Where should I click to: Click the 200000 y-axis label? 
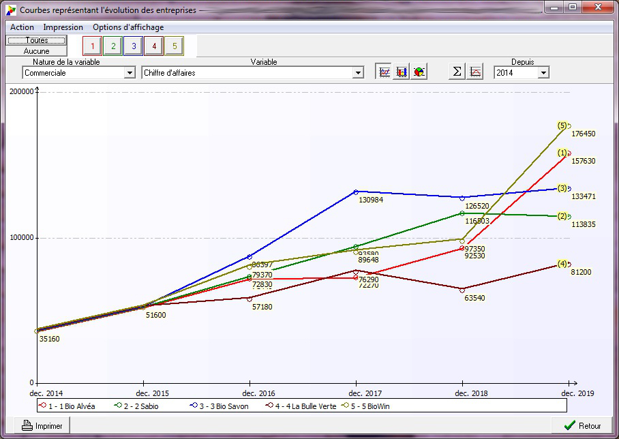[x=21, y=91]
